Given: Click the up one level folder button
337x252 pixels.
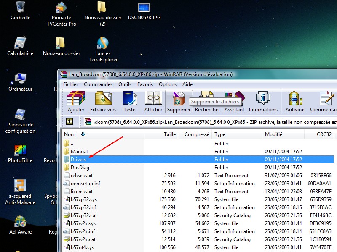Looking at the screenshot, I should 70,122.
